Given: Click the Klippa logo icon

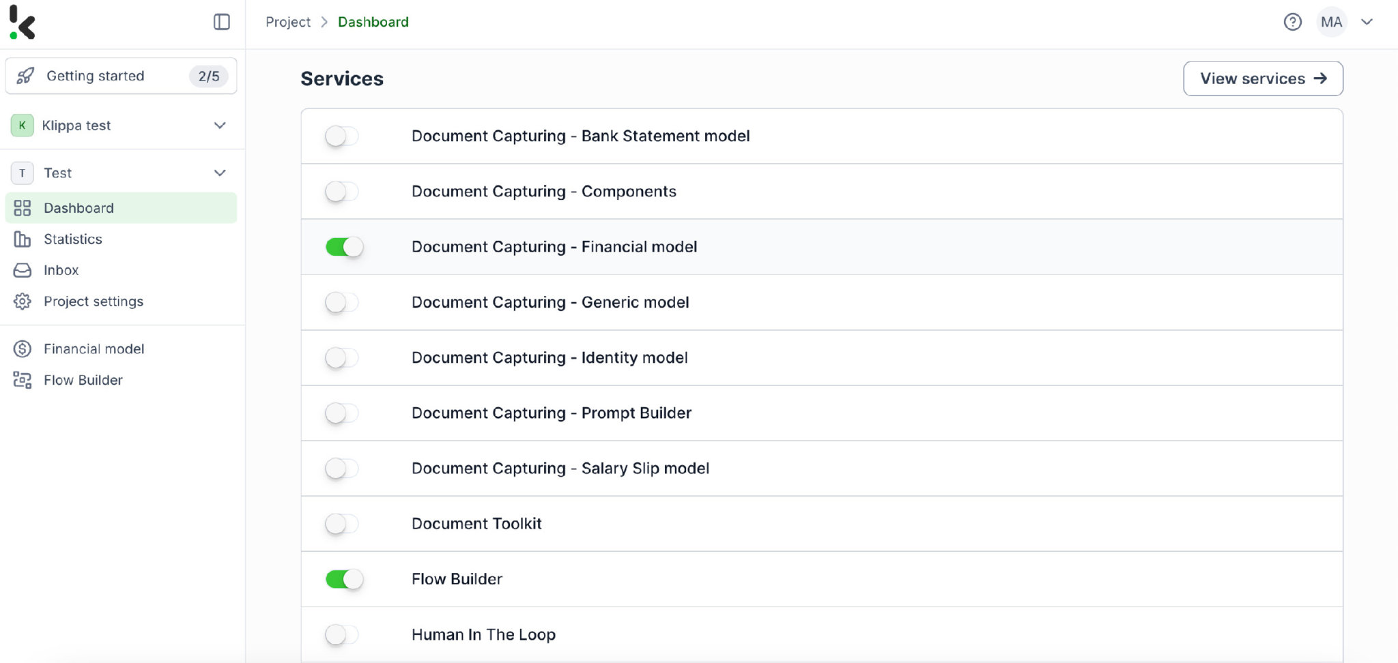Looking at the screenshot, I should [23, 22].
